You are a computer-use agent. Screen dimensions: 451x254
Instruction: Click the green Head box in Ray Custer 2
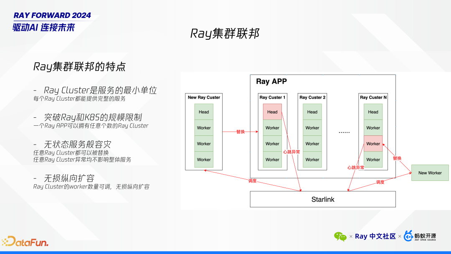click(x=312, y=112)
